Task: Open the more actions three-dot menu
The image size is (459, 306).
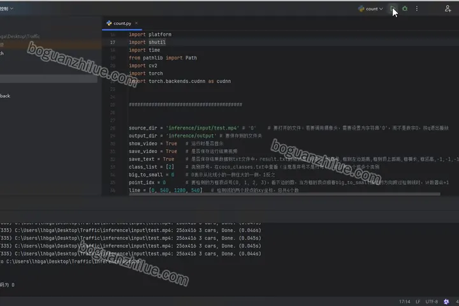Action: pyautogui.click(x=417, y=9)
